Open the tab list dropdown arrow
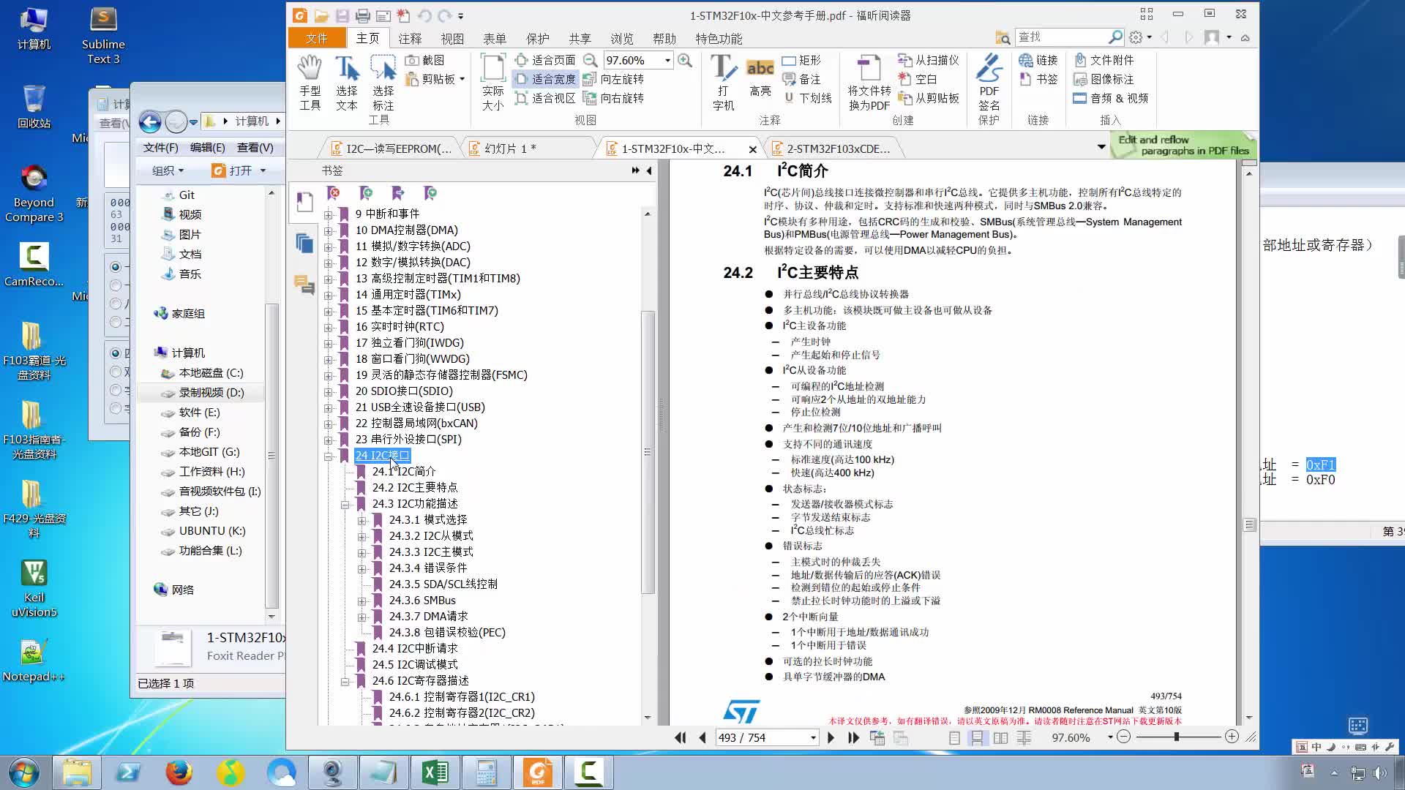 [1101, 147]
